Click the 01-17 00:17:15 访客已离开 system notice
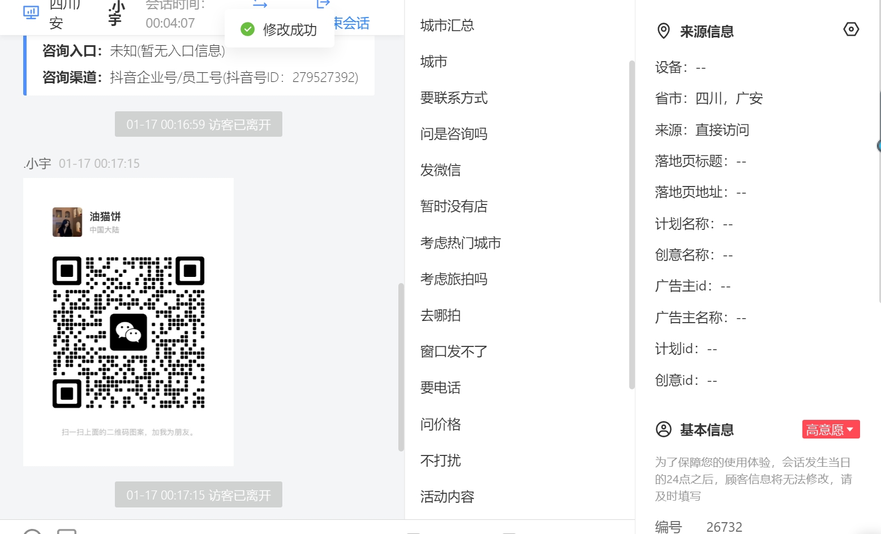Screen dimensions: 881x534 pyautogui.click(x=199, y=495)
